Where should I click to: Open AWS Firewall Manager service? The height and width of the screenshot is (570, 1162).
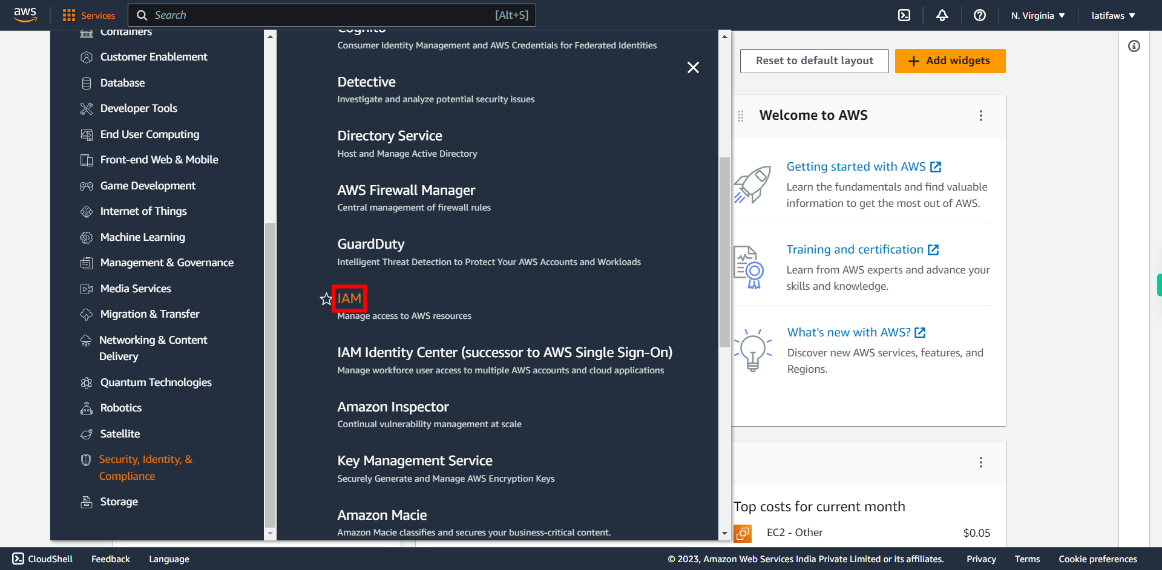point(406,190)
